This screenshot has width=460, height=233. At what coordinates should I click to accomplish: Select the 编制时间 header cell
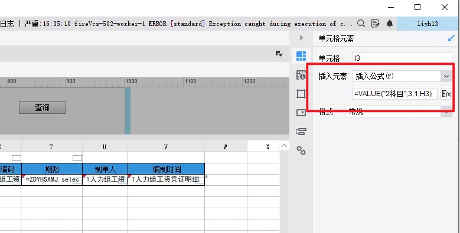tap(167, 169)
